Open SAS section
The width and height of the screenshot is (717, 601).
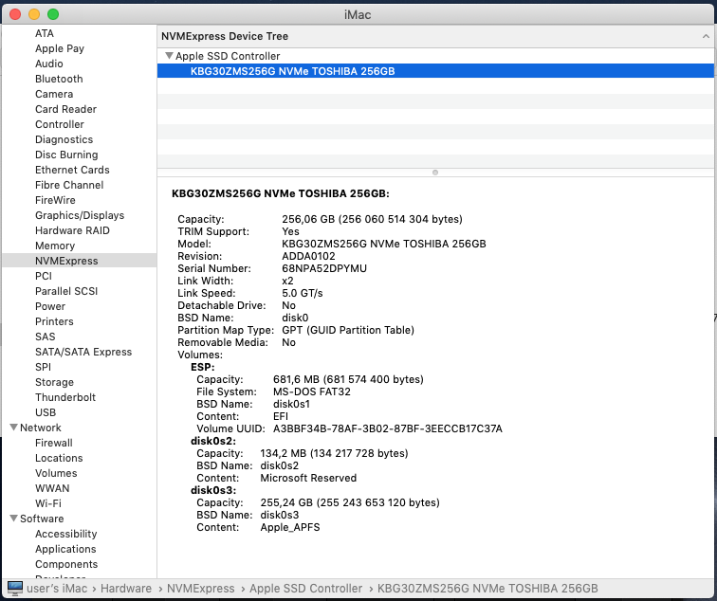45,337
